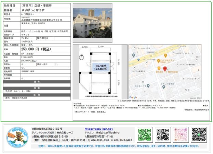Select the 1987年08月 build date
Screen dimensions: 213x154
[x=27, y=42]
